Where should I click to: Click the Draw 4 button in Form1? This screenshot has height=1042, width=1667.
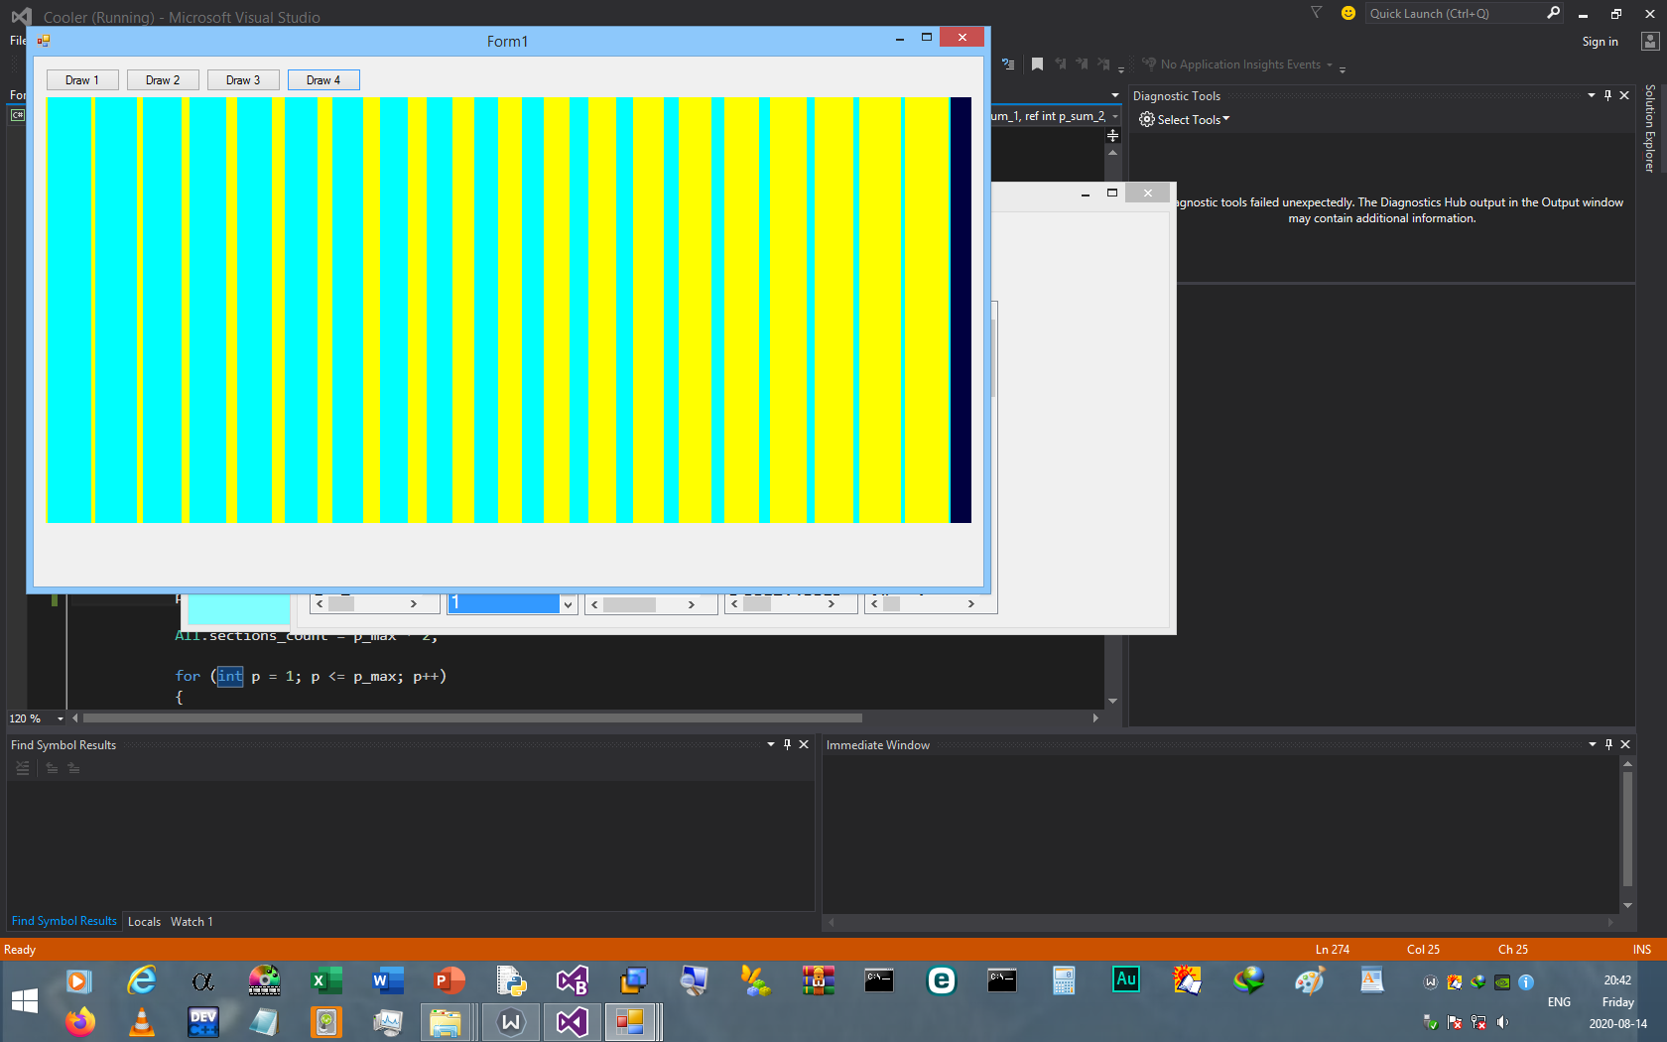click(323, 80)
